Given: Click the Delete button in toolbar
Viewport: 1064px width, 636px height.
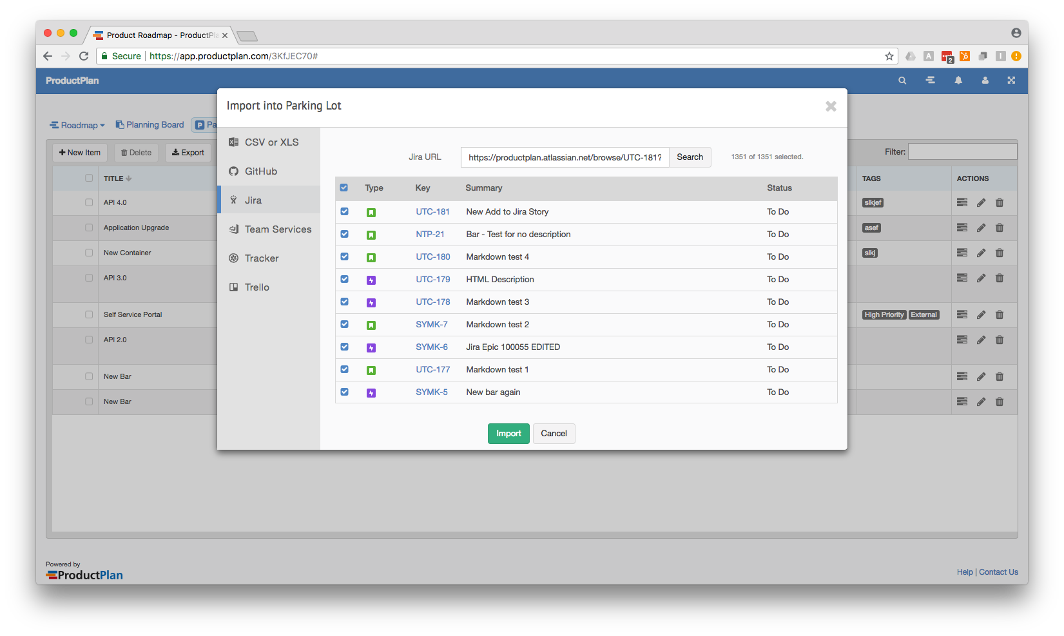Looking at the screenshot, I should pyautogui.click(x=137, y=153).
